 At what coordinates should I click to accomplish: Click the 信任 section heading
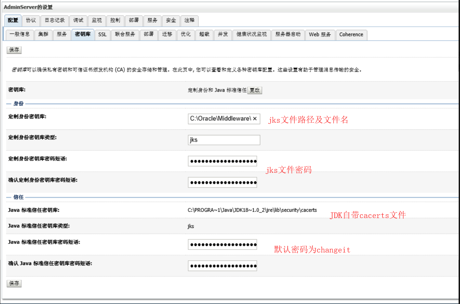click(18, 197)
